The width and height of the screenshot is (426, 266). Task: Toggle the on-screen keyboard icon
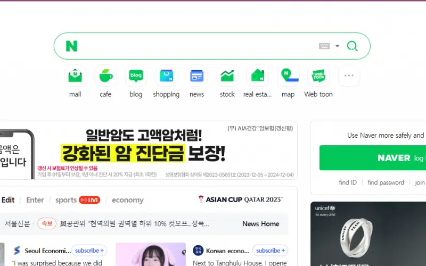pos(324,46)
